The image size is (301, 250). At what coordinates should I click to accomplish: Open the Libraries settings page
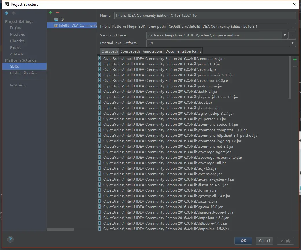tap(24, 41)
